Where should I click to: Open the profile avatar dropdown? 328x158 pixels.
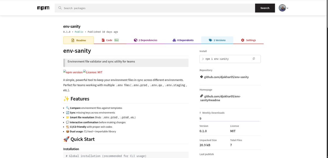pos(283,8)
